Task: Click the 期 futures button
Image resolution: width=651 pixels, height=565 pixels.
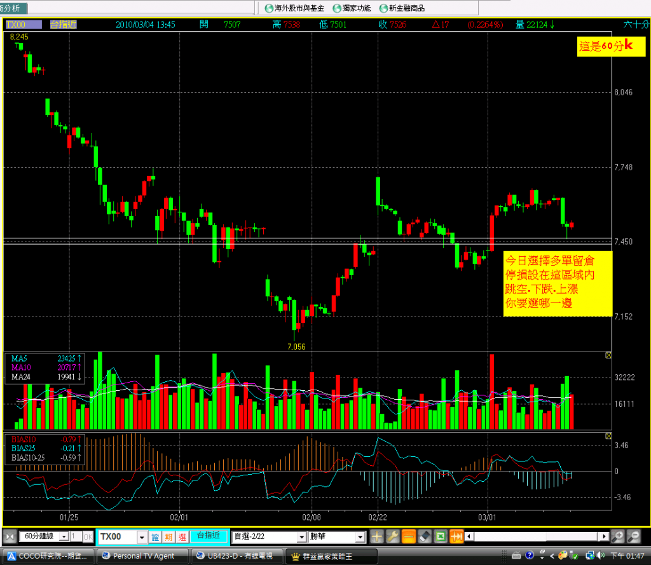Action: tap(168, 537)
